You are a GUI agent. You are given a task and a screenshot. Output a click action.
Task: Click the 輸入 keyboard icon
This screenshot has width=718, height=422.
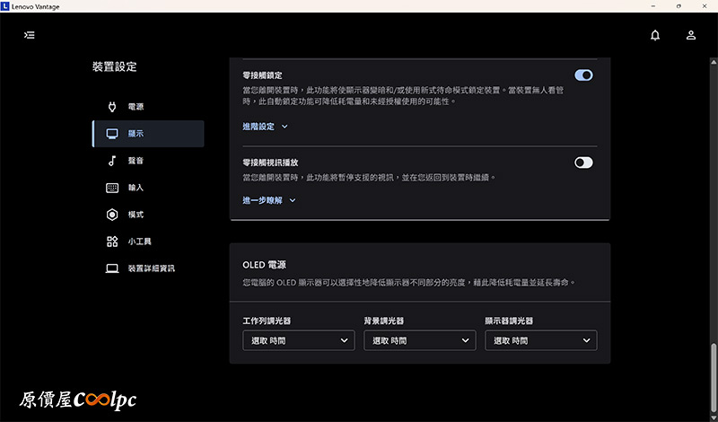pyautogui.click(x=112, y=188)
